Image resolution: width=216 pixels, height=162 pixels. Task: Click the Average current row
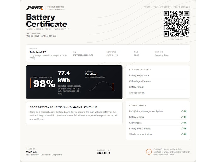tap(158, 93)
